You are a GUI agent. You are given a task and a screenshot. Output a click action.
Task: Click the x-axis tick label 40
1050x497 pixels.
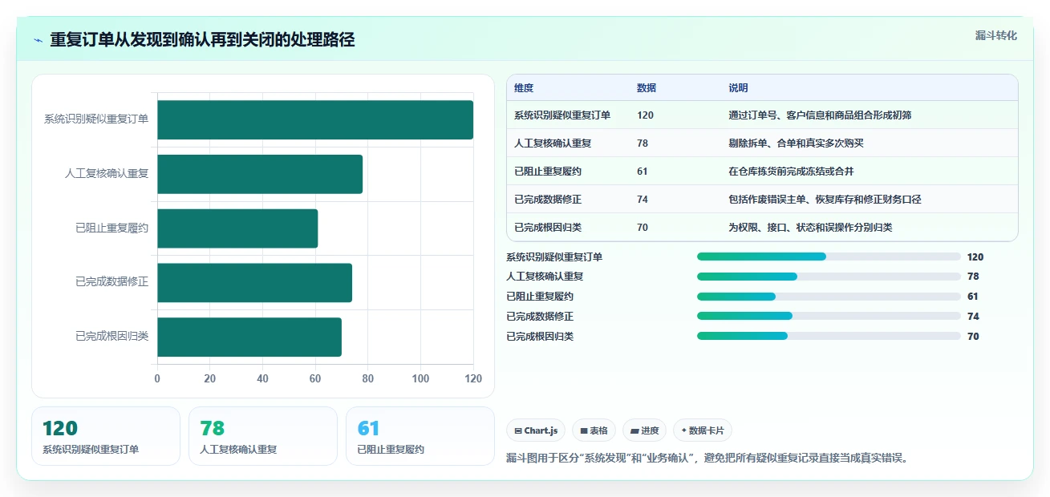pos(262,379)
